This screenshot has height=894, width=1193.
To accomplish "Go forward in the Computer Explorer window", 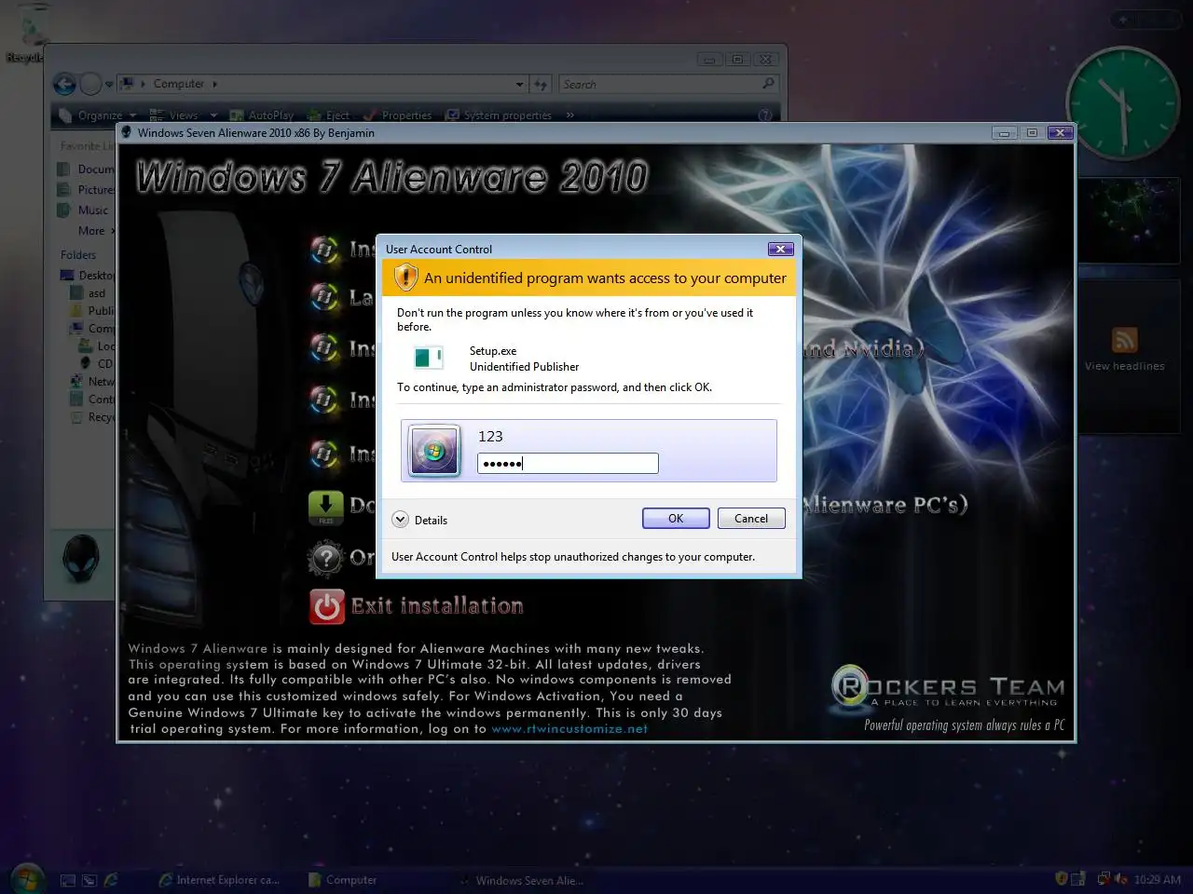I will [x=90, y=85].
